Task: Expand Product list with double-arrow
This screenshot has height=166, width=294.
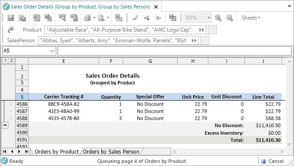Action: (x=202, y=30)
